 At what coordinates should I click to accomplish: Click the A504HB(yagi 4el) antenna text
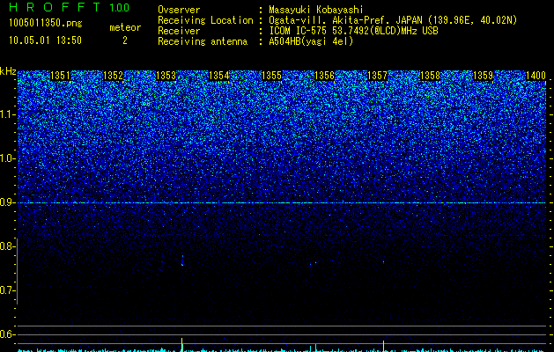[311, 41]
